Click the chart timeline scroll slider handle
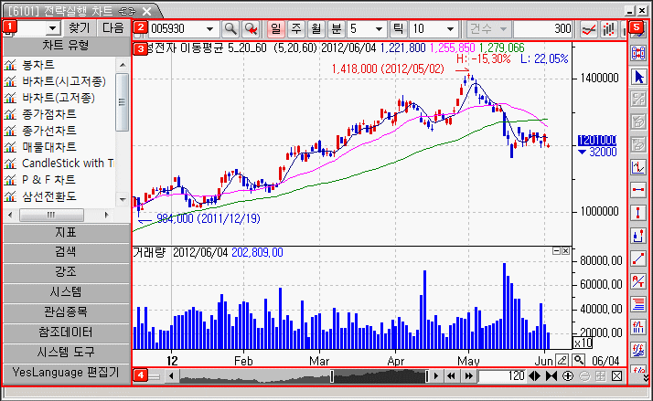653x401 pixels. pyautogui.click(x=331, y=376)
